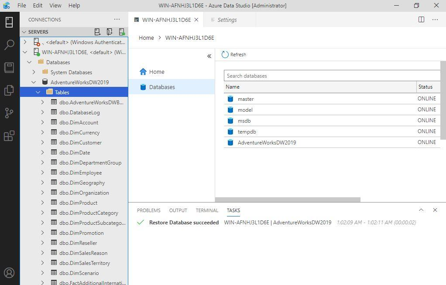Expand the dbo.DatabaseLog table
This screenshot has height=285, width=446.
42,112
